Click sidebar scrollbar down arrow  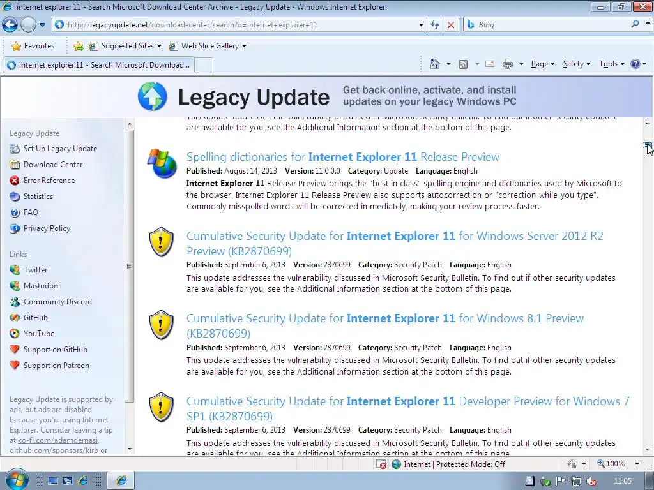(129, 449)
